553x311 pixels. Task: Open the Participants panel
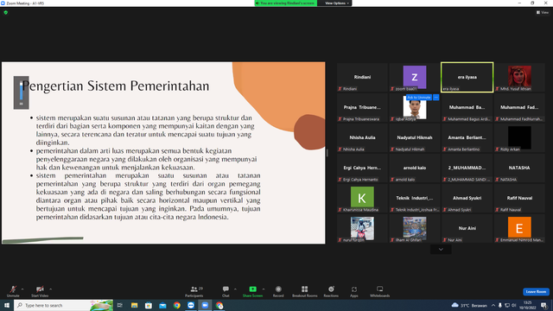point(194,291)
